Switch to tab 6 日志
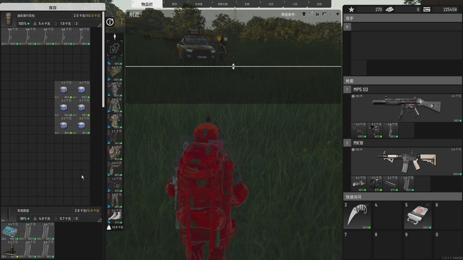463x260 pixels. coord(271,4)
